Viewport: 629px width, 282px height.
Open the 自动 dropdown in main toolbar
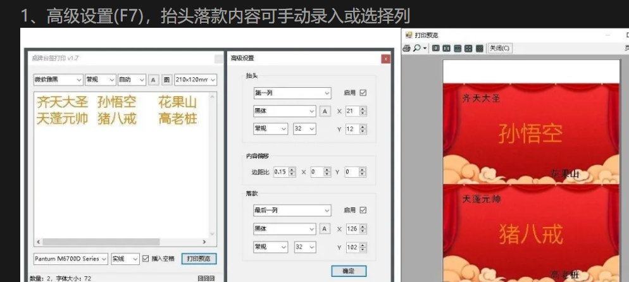tap(132, 80)
